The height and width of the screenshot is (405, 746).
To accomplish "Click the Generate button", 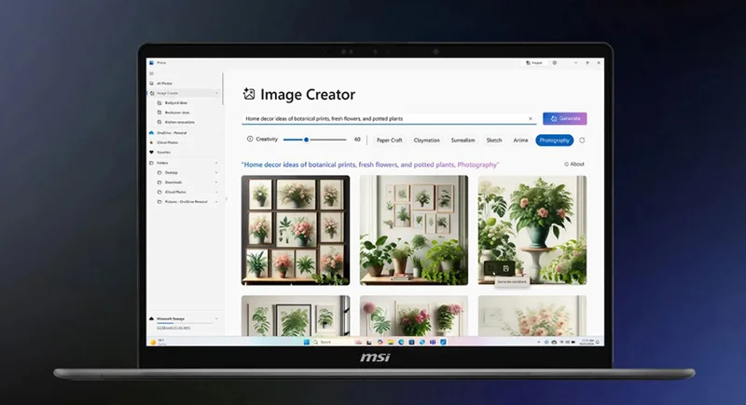I will click(565, 118).
